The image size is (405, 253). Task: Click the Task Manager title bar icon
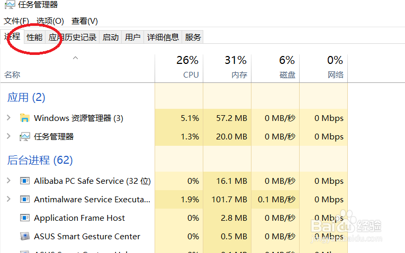pyautogui.click(x=10, y=5)
